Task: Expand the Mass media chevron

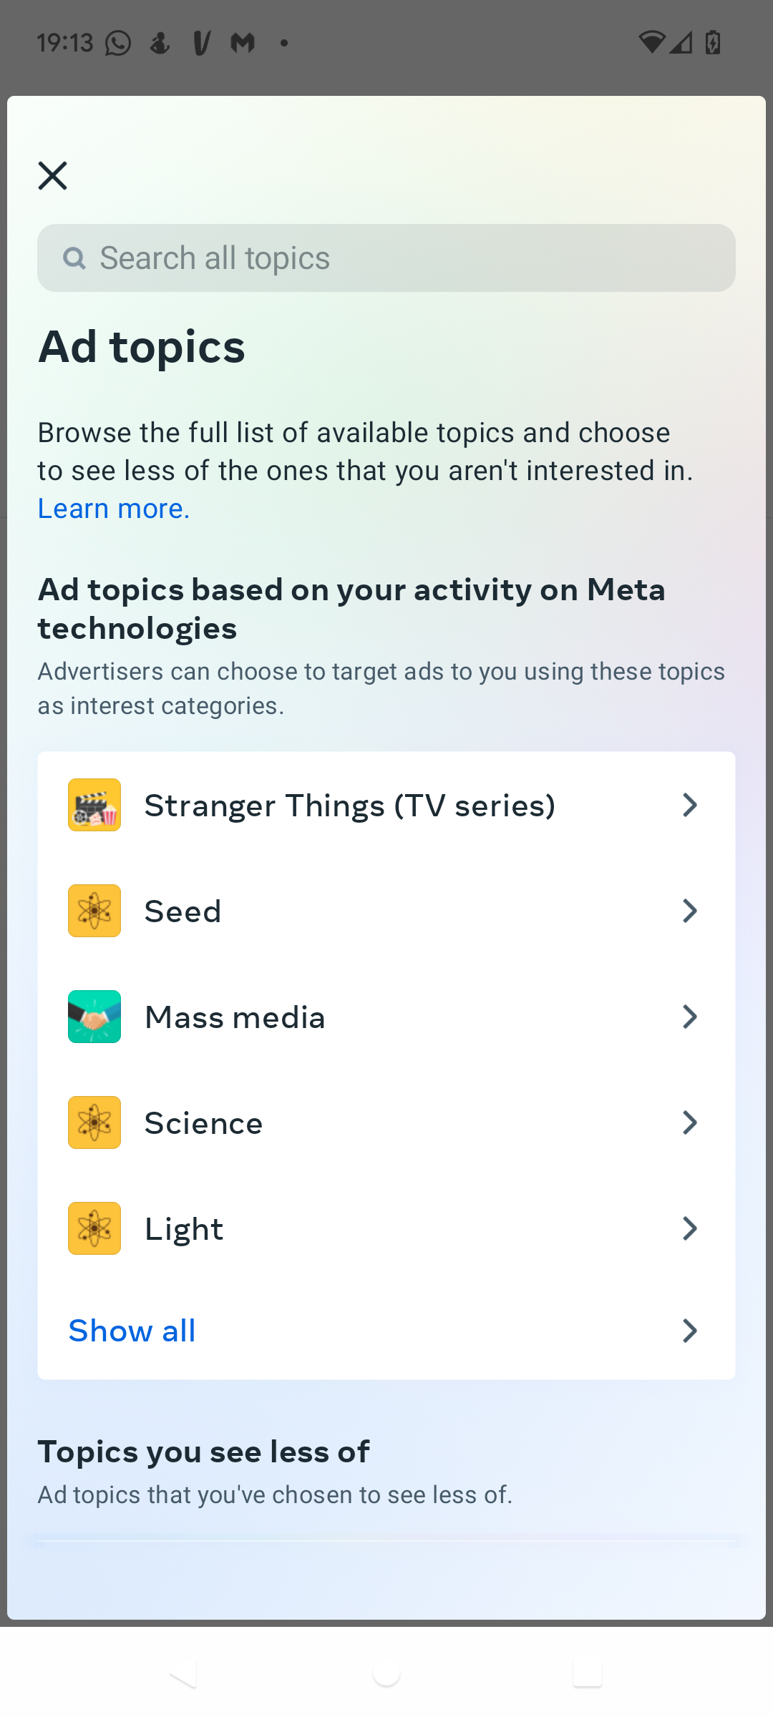Action: point(689,1017)
